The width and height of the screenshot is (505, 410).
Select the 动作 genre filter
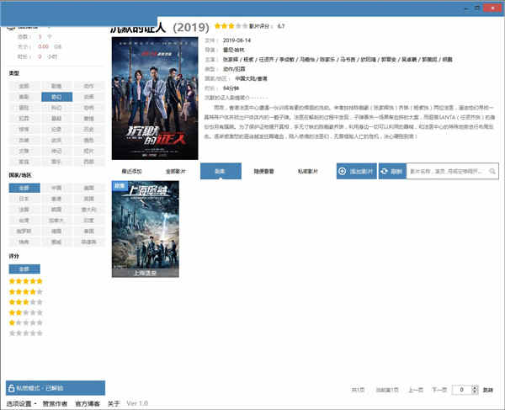pyautogui.click(x=89, y=86)
